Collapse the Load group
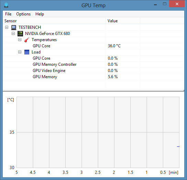187x180 pixels. click(20, 52)
